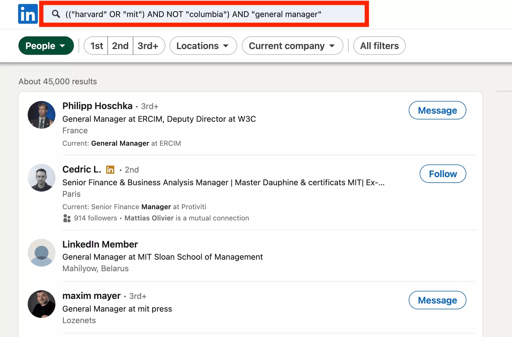The width and height of the screenshot is (512, 337).
Task: Click maxim mayer's profile photo
Action: tap(42, 304)
